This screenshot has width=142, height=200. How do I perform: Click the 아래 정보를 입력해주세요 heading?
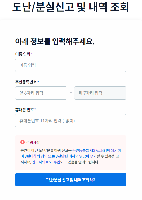tap(55, 41)
